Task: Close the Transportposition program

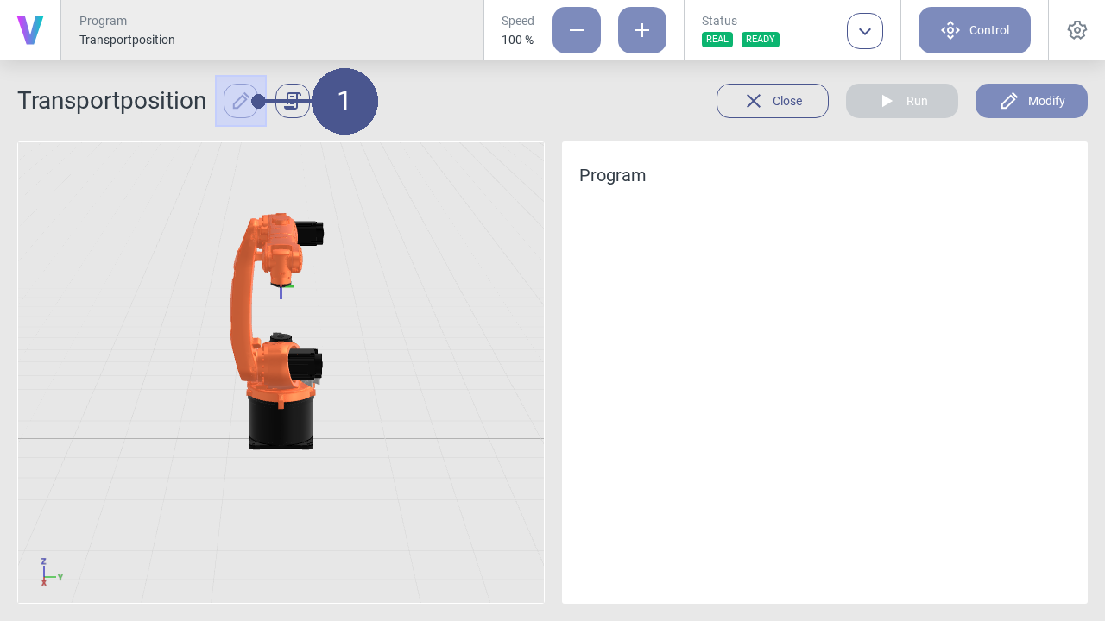Action: pyautogui.click(x=773, y=101)
